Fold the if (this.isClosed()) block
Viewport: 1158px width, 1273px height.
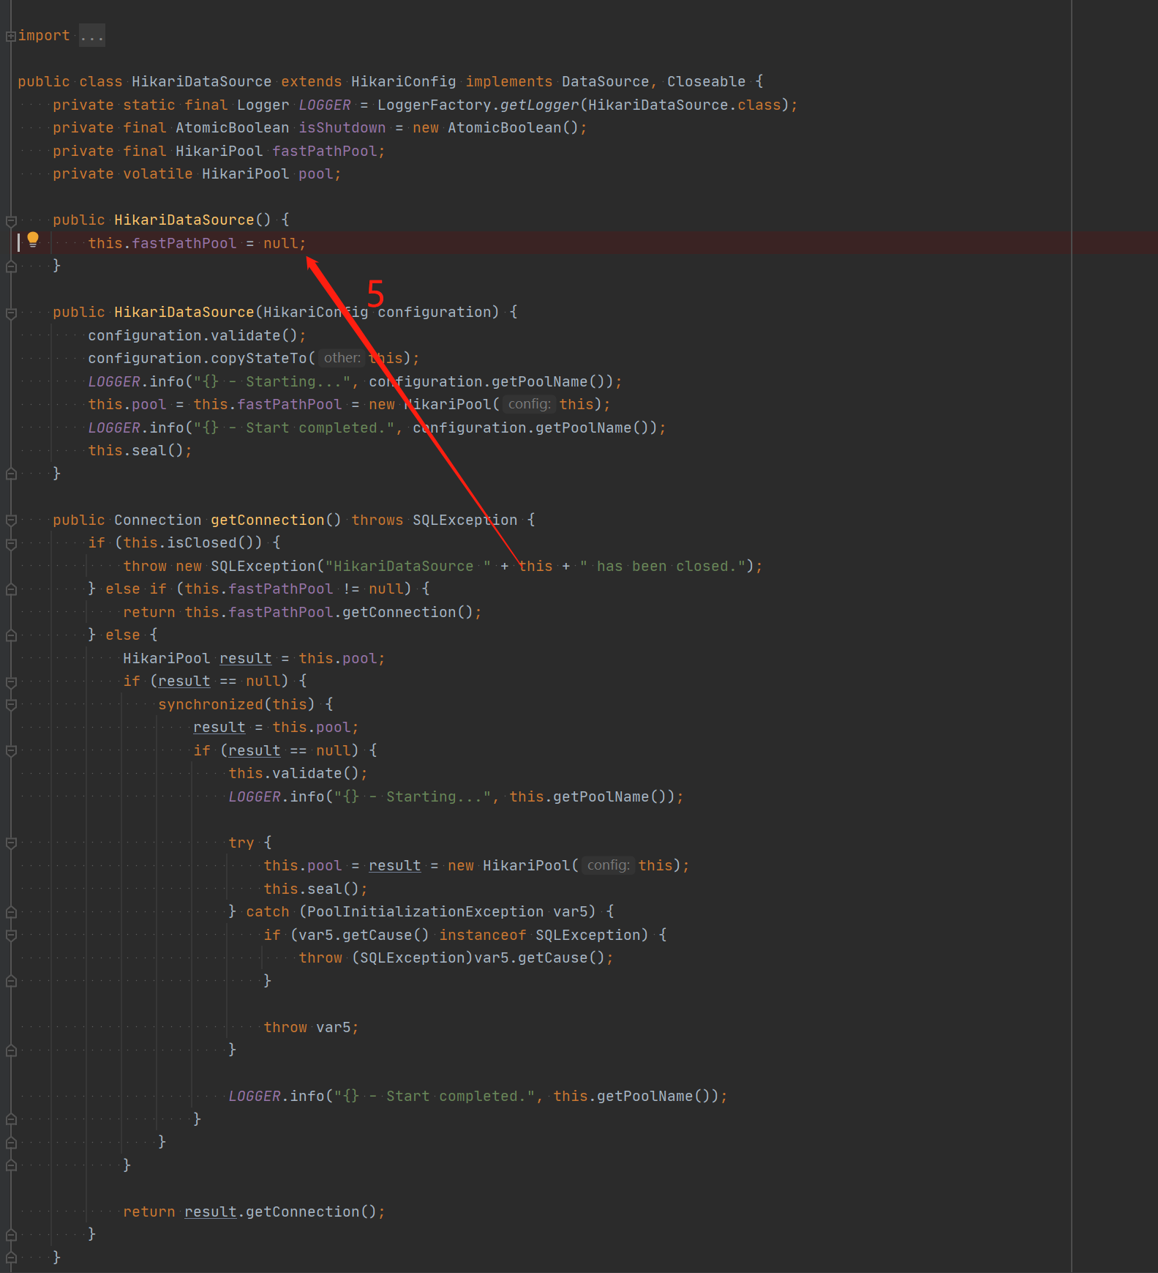(x=11, y=543)
